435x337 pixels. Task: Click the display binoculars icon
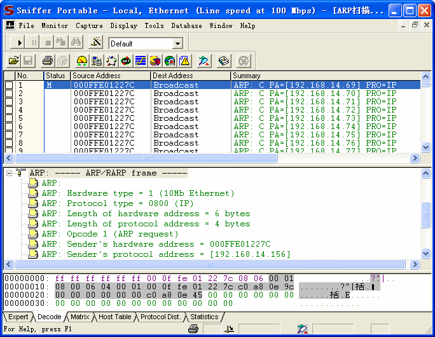tap(76, 43)
